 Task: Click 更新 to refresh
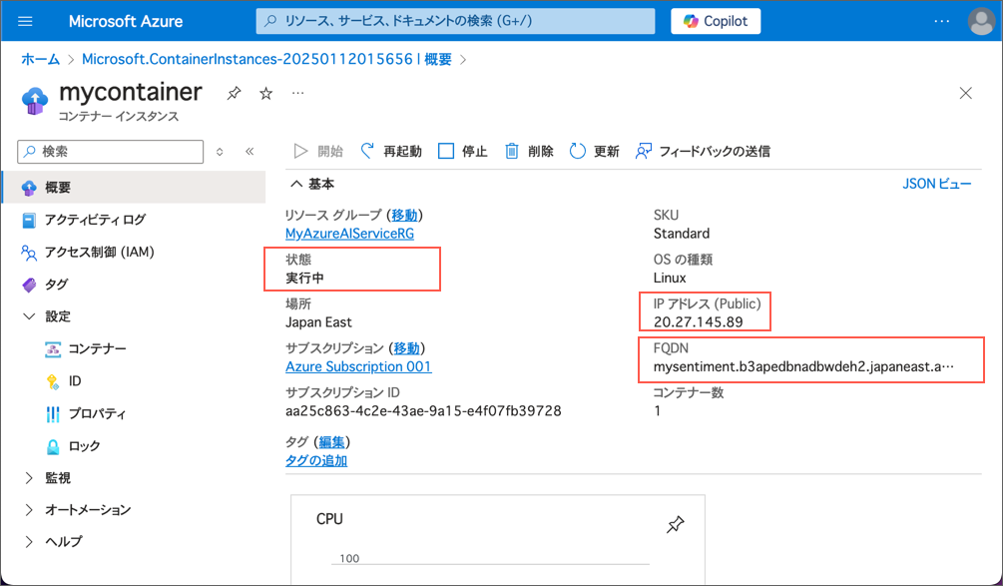pos(594,152)
